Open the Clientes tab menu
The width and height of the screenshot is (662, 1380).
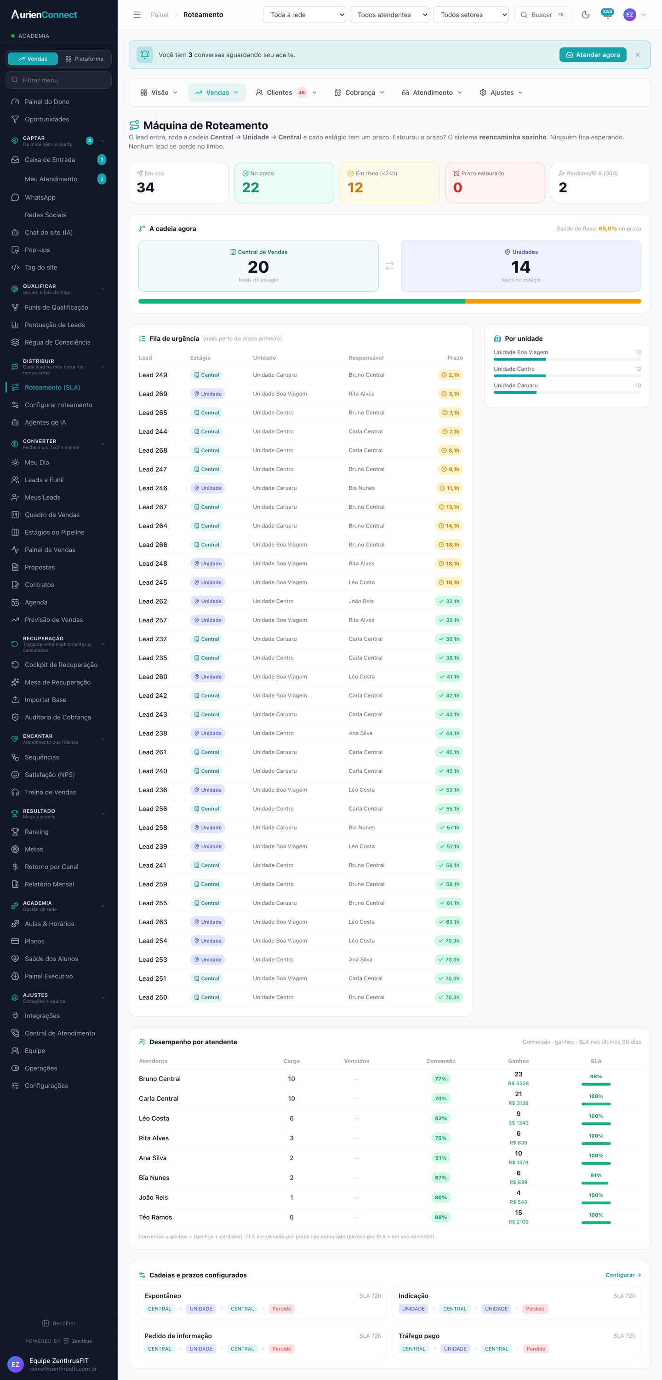click(x=286, y=92)
